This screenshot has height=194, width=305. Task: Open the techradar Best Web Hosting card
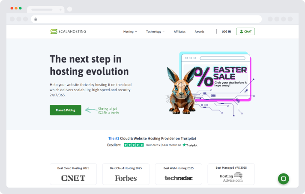[x=178, y=174]
